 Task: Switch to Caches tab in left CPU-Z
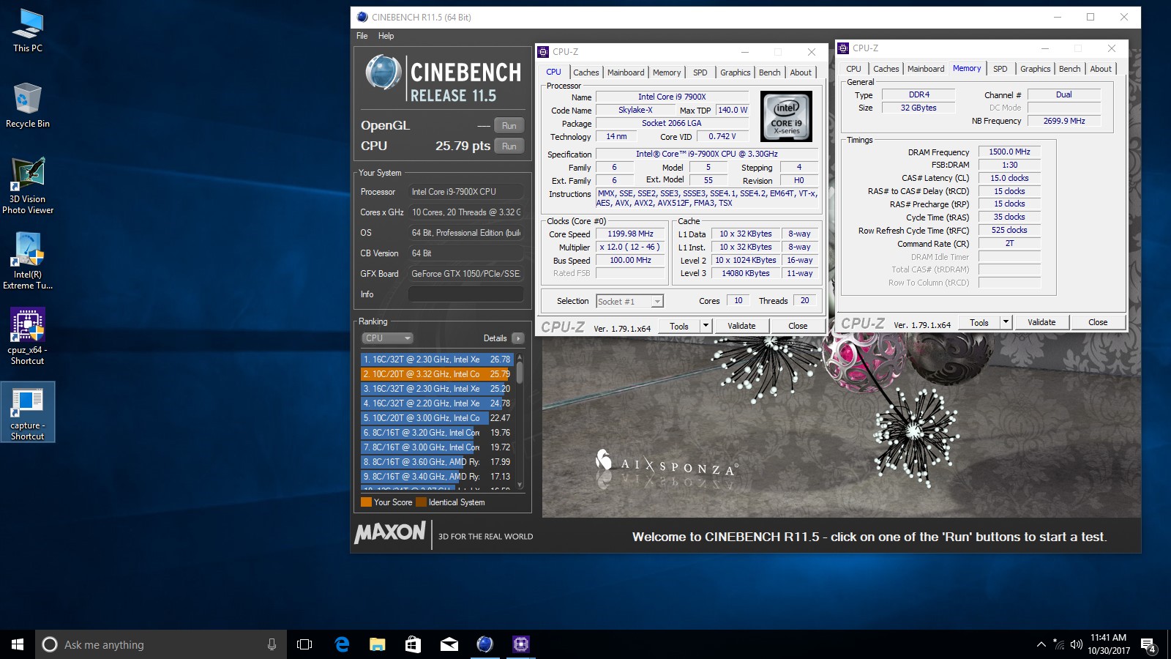coord(585,72)
